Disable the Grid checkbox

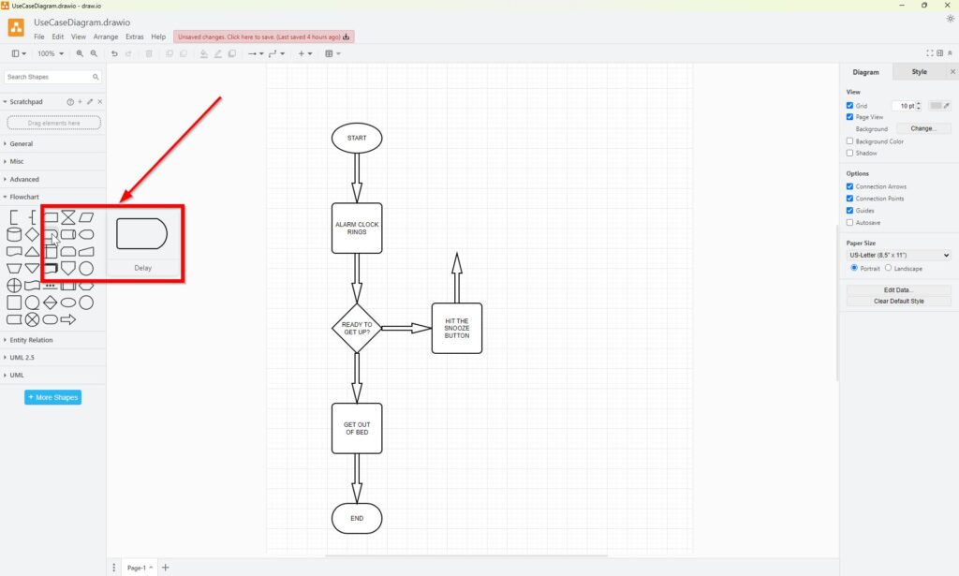(849, 106)
